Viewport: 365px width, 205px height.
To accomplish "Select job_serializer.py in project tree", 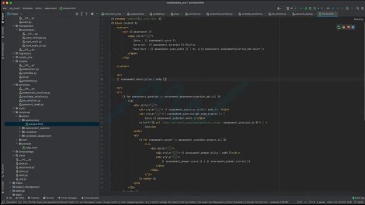I will click(31, 101).
